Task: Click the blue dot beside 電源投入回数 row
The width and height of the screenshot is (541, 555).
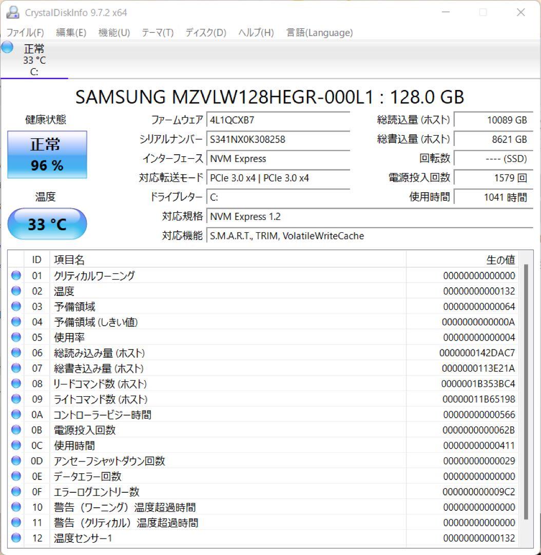Action: tap(15, 430)
